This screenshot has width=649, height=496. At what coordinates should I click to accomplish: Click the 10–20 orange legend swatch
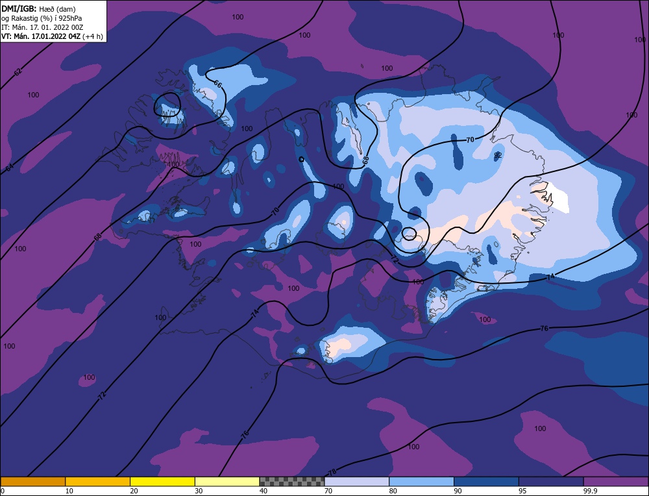pyautogui.click(x=98, y=481)
